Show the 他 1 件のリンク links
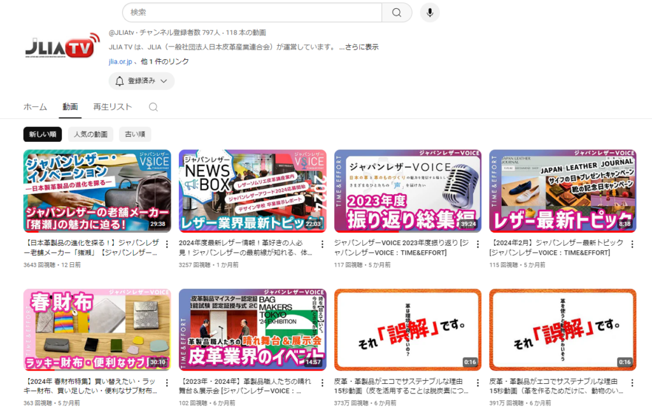The image size is (652, 415). 165,62
